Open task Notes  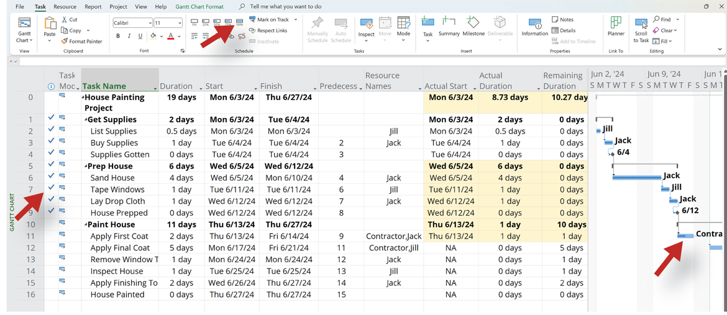(563, 19)
